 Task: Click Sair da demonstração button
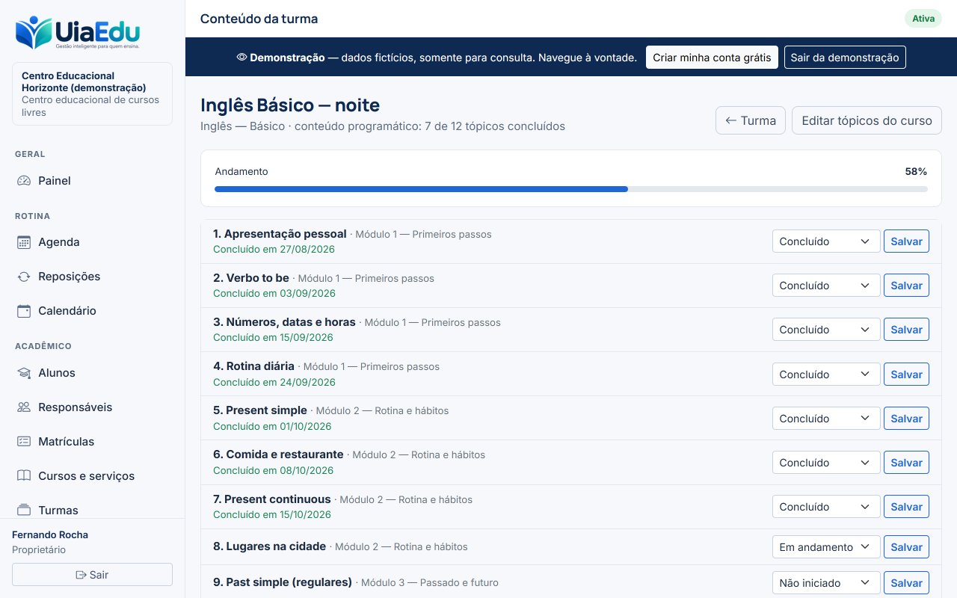(845, 58)
